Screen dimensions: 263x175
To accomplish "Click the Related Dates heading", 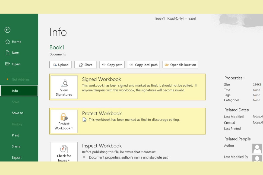I will pos(236,110).
